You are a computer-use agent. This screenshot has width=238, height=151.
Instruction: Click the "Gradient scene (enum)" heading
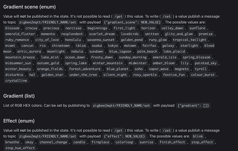(x=29, y=7)
